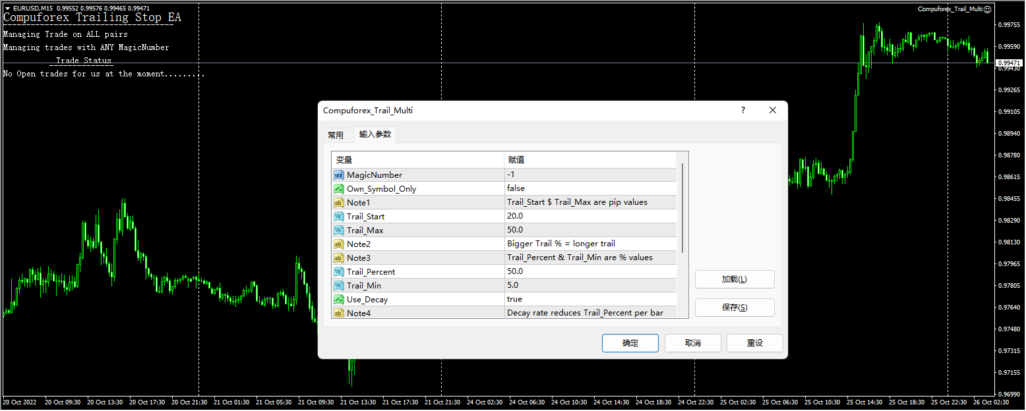Viewport: 1026px width, 411px height.
Task: Click the MagicNumber integer type icon
Action: coord(338,175)
